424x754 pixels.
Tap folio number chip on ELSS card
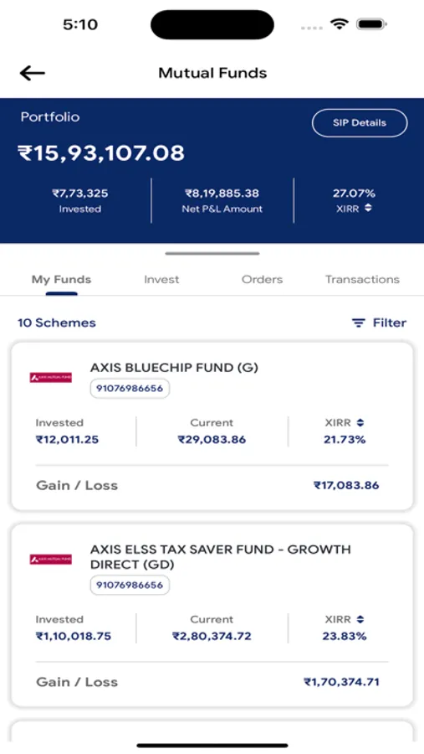pos(130,586)
